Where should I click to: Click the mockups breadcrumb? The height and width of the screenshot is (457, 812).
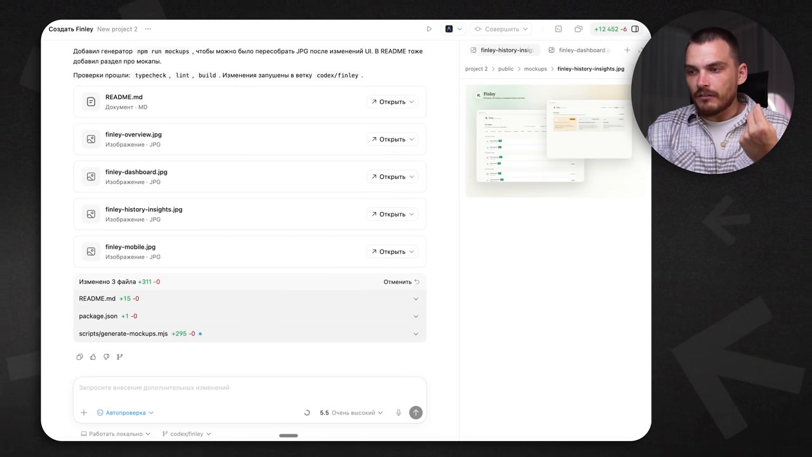tap(535, 69)
